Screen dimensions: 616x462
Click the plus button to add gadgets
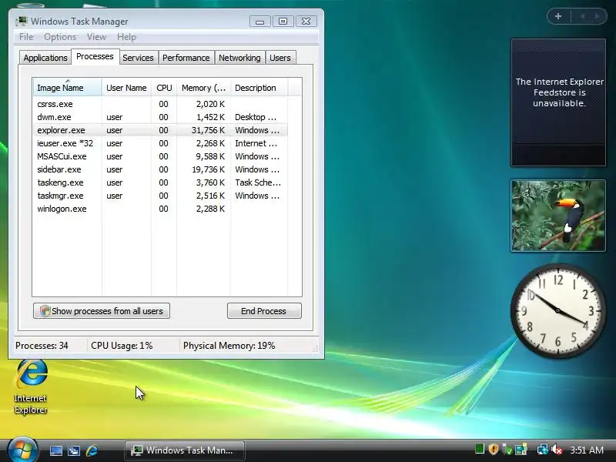coord(557,16)
